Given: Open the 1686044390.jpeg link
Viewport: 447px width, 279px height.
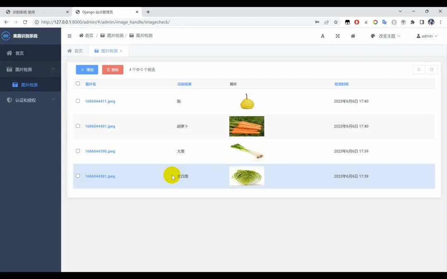Looking at the screenshot, I should click(x=100, y=151).
